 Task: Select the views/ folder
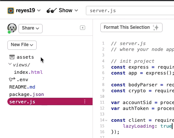pyautogui.click(x=21, y=65)
